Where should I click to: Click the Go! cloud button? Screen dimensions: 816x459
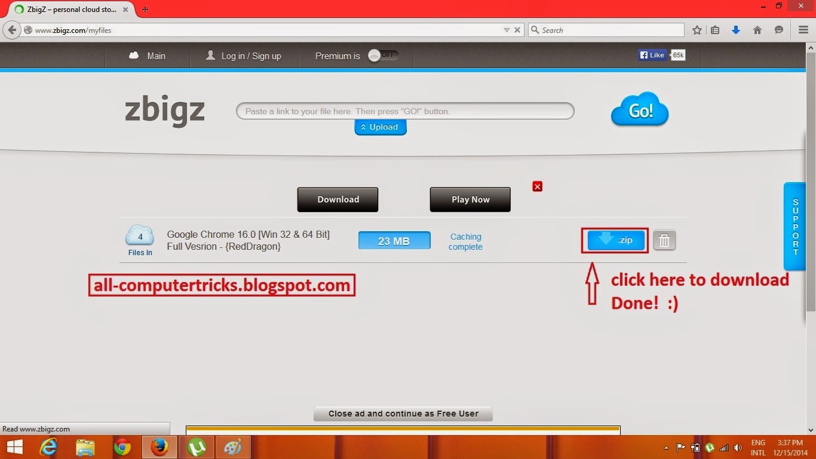640,109
